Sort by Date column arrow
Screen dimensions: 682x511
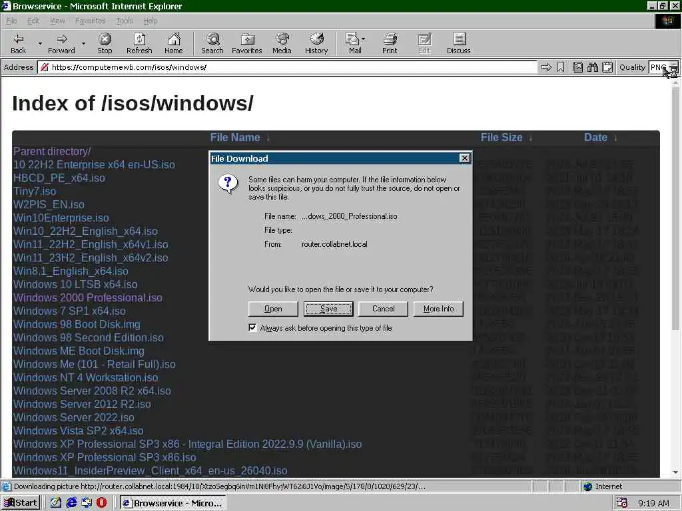[x=615, y=138]
